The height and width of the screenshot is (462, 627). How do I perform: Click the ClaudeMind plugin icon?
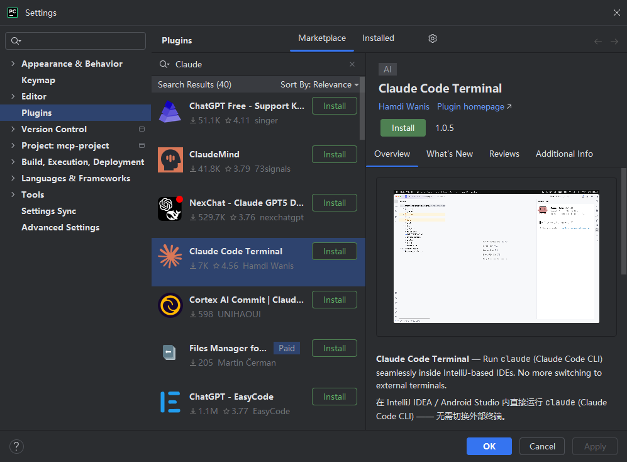(x=170, y=160)
